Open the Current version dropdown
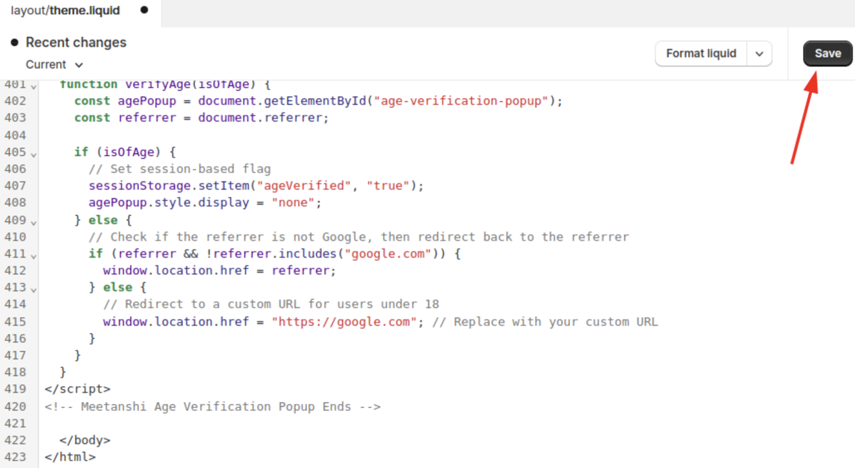 [x=54, y=65]
